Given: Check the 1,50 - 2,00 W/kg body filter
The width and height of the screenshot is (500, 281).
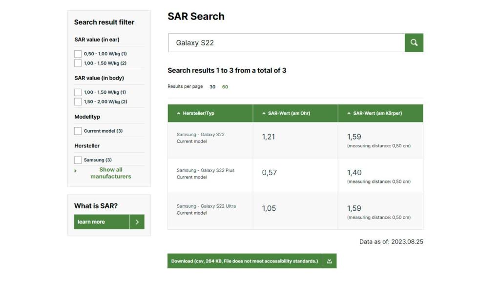Looking at the screenshot, I should tap(78, 102).
